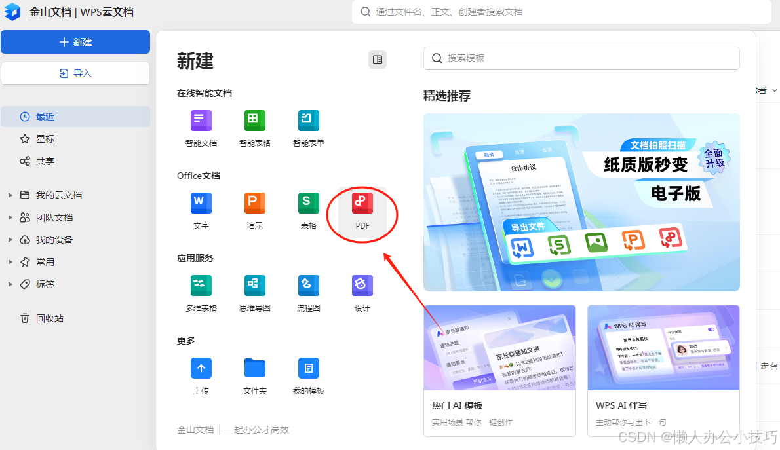Open 我的云文档 folder entry

pyautogui.click(x=59, y=195)
